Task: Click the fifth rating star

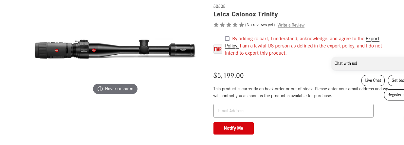Action: [x=242, y=25]
